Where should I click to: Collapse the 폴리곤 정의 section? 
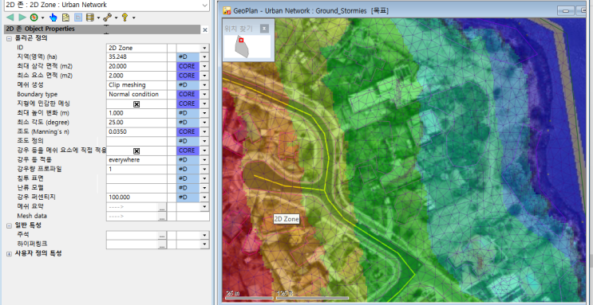[9, 38]
